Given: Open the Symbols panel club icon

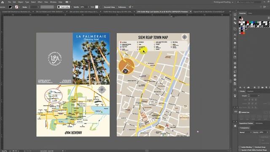Looking at the screenshot, I should (x=235, y=68).
